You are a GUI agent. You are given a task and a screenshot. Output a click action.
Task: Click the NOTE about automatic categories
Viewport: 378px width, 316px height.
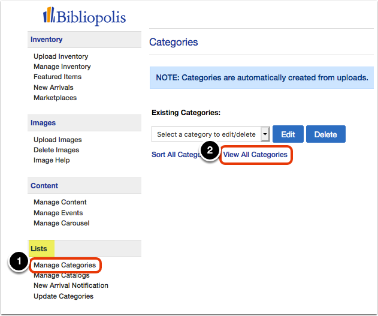coord(262,78)
